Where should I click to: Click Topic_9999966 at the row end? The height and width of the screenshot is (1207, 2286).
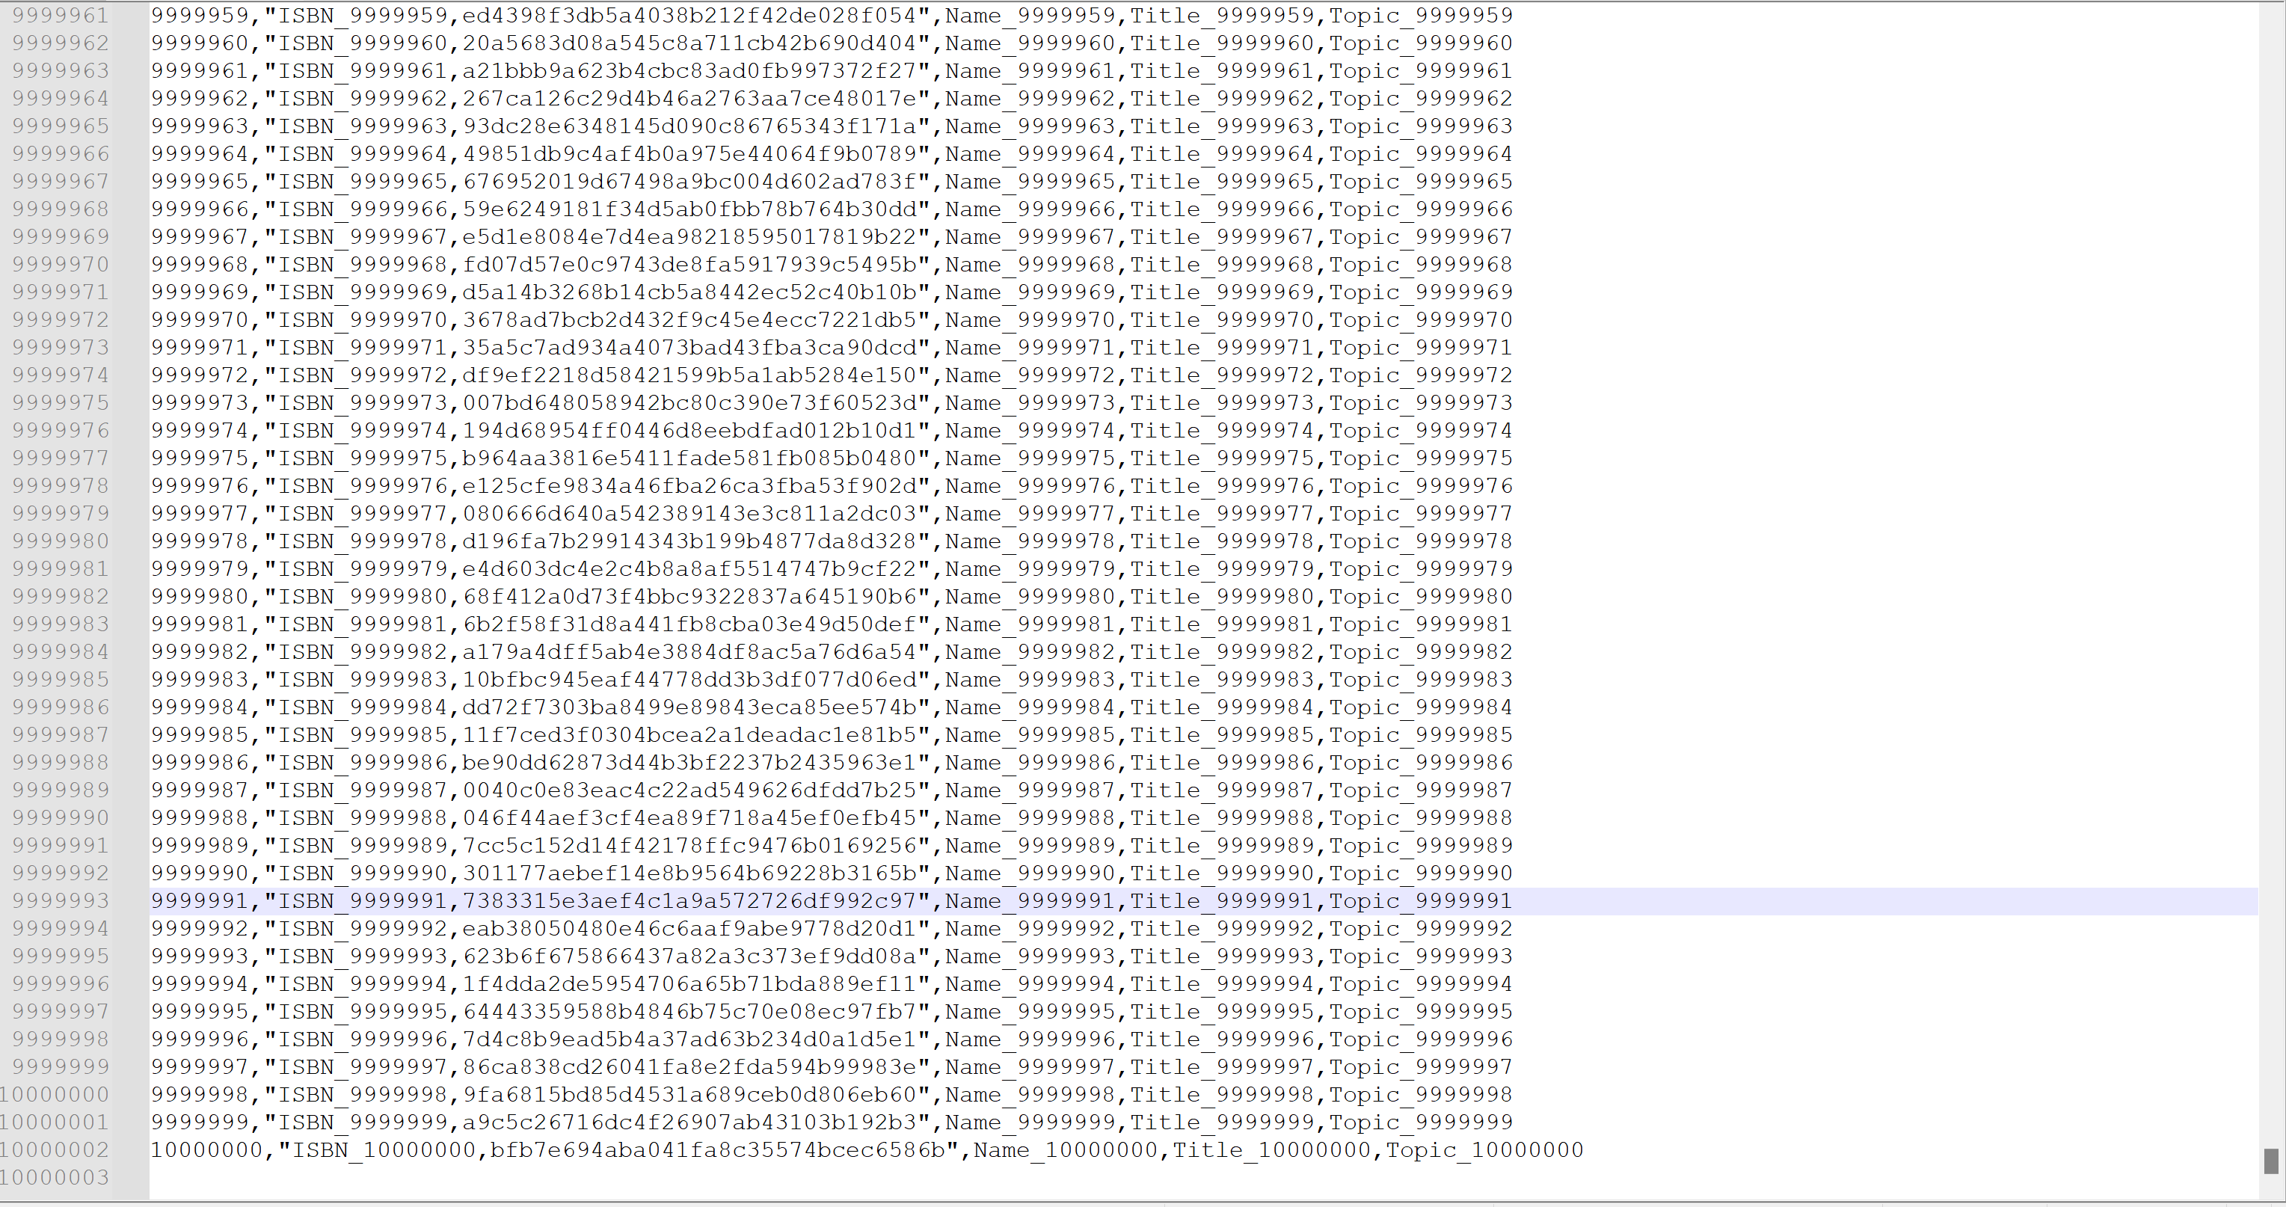1420,209
